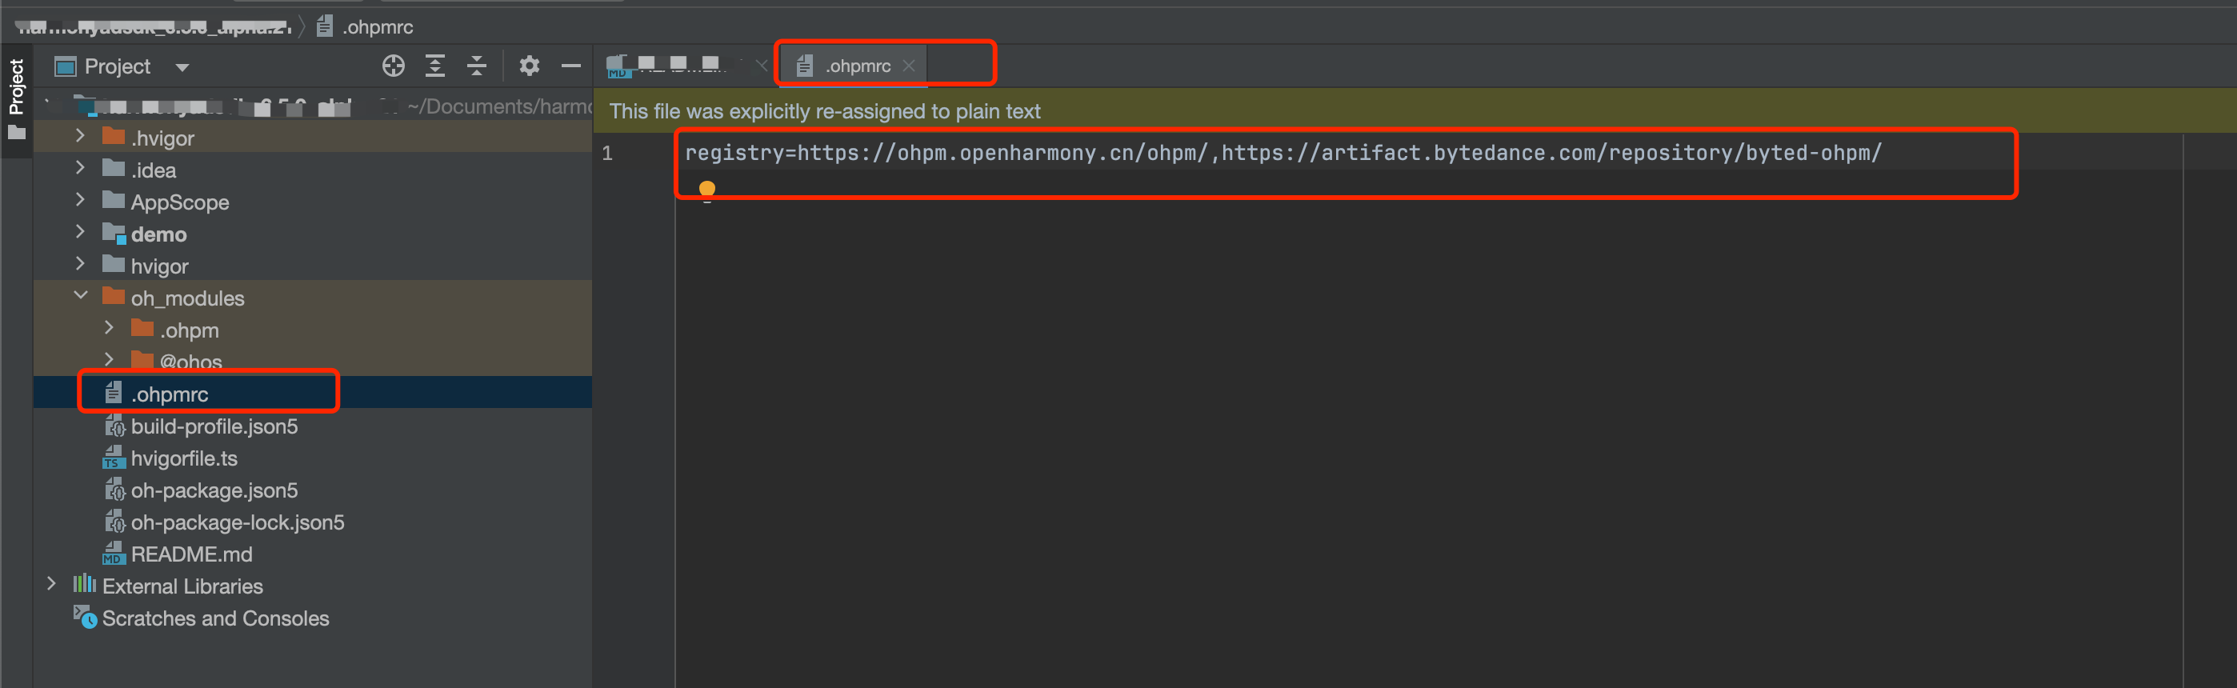Select .ohpmrc file in project tree
Screen dimensions: 2237x688
pos(170,394)
